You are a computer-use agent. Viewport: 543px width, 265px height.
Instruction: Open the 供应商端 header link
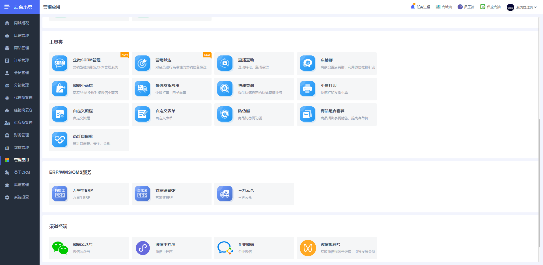[x=490, y=7]
